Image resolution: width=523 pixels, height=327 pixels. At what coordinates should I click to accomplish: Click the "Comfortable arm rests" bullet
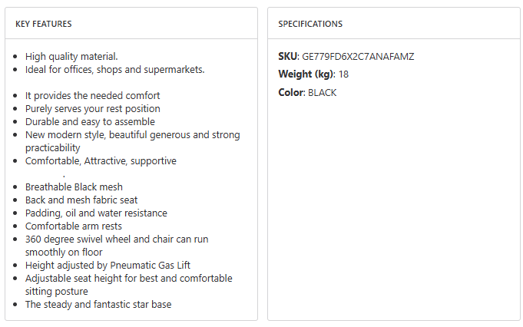click(x=74, y=226)
